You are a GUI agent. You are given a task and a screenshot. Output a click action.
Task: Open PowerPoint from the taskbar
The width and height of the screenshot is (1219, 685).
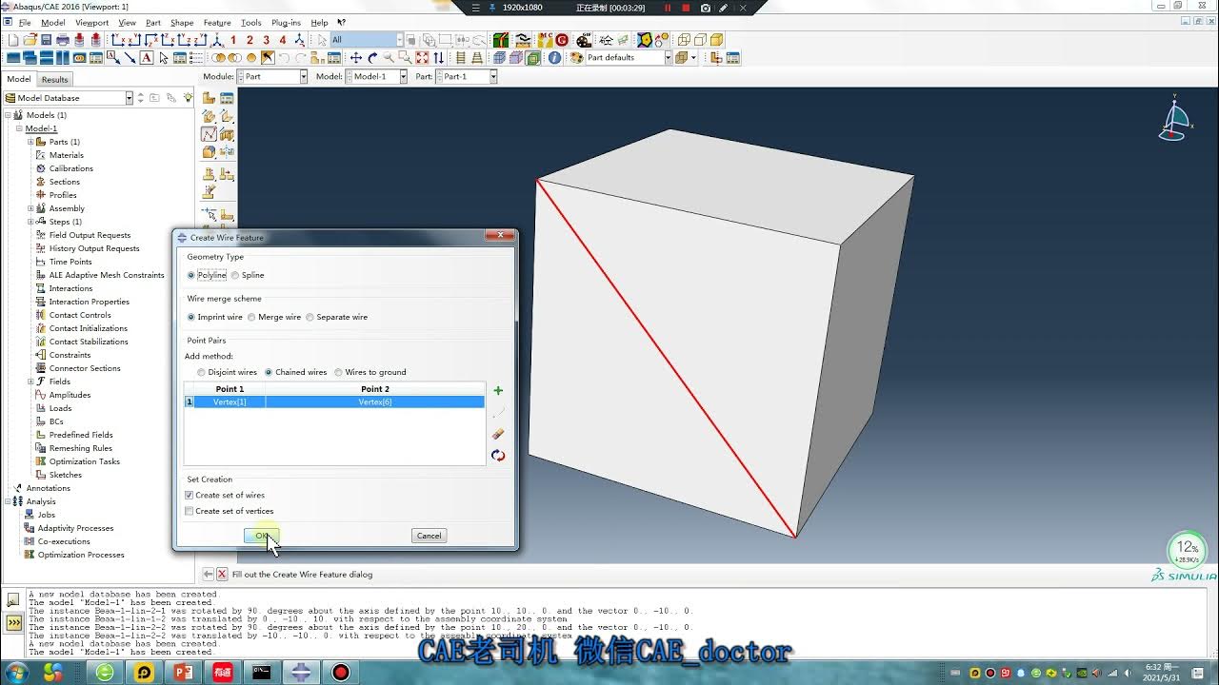183,673
